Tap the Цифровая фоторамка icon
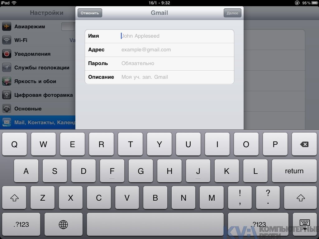319x239 pixels. (x=7, y=95)
